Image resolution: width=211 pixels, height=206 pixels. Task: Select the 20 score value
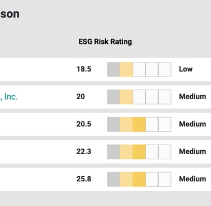pos(80,96)
